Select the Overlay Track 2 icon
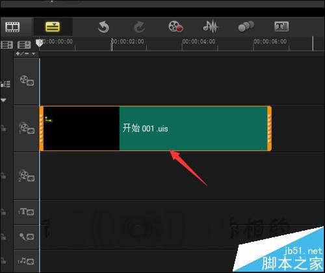 pos(27,175)
